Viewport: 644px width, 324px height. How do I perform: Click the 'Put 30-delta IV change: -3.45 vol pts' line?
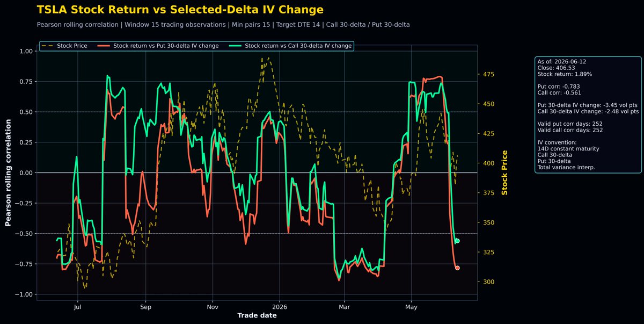pos(588,105)
